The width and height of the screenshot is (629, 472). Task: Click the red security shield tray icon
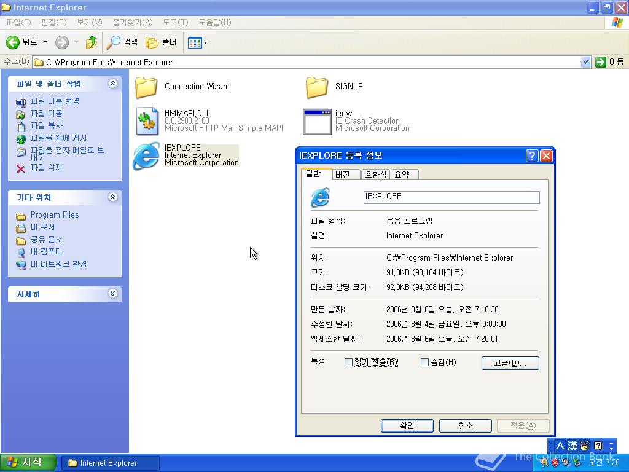point(555,463)
